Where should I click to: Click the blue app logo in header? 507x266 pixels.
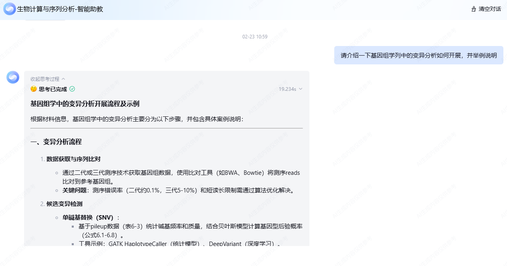point(10,9)
